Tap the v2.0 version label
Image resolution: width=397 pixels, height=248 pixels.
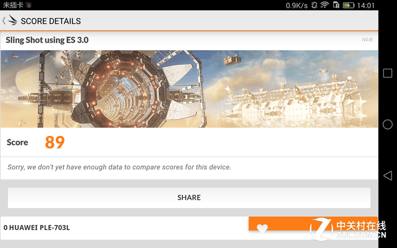(x=367, y=40)
